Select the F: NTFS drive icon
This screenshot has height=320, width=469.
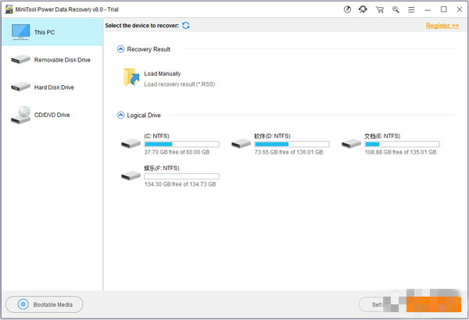pos(131,176)
